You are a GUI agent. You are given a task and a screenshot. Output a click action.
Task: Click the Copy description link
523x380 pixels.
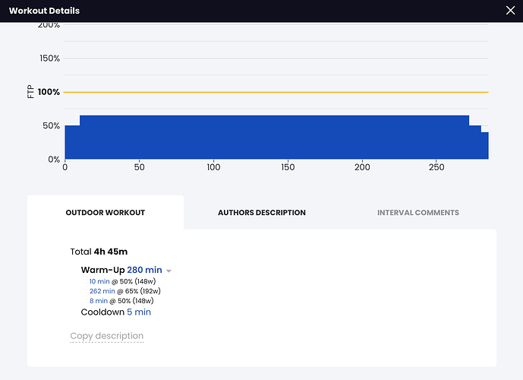click(107, 336)
